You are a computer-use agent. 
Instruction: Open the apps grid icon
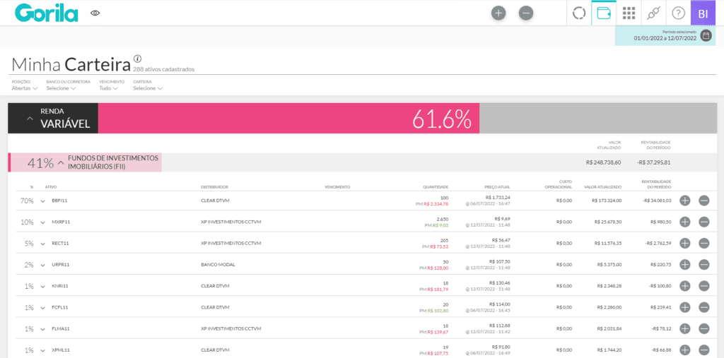pyautogui.click(x=629, y=13)
